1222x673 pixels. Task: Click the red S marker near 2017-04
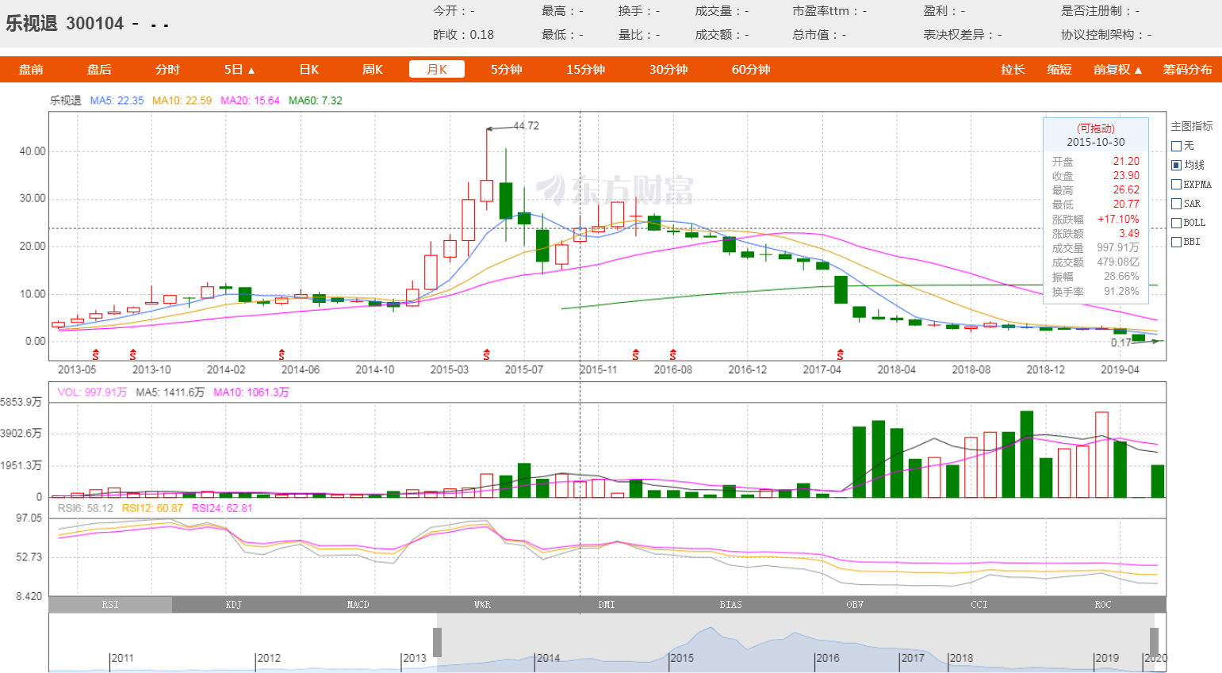click(x=840, y=354)
